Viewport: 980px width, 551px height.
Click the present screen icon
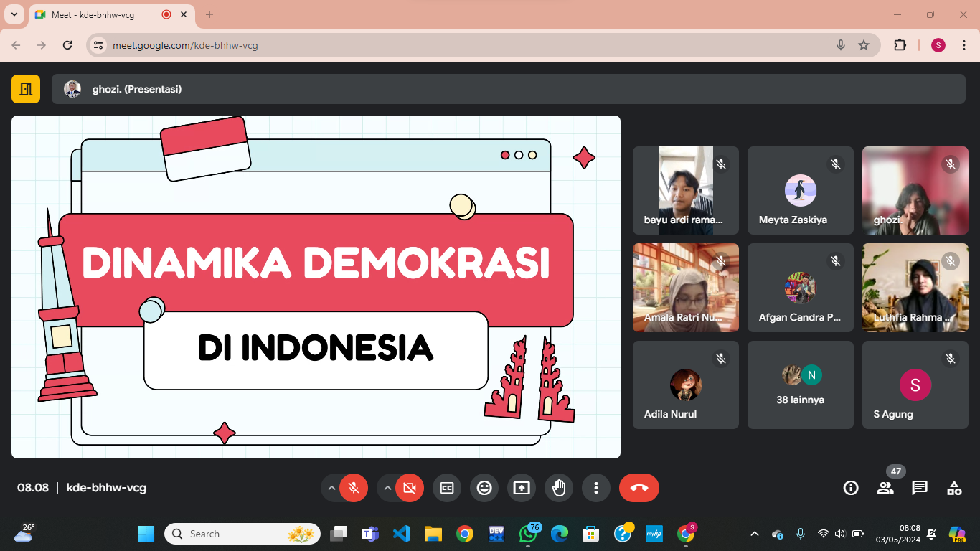[522, 488]
